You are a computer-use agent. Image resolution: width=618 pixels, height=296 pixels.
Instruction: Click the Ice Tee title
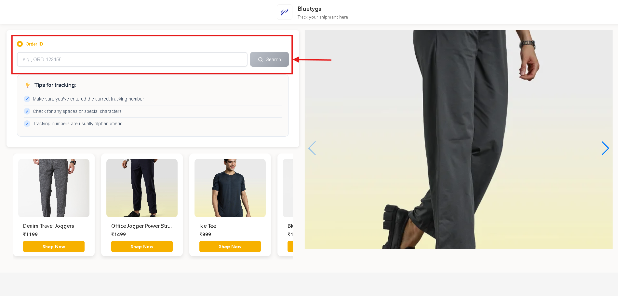(208, 226)
